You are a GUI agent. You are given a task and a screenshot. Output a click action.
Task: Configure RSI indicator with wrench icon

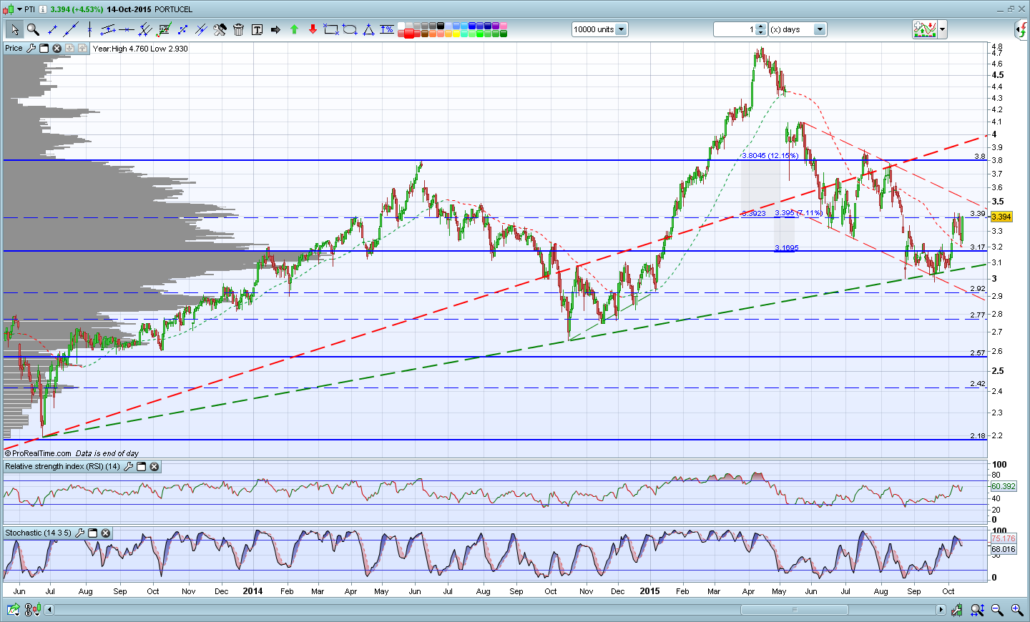[128, 467]
